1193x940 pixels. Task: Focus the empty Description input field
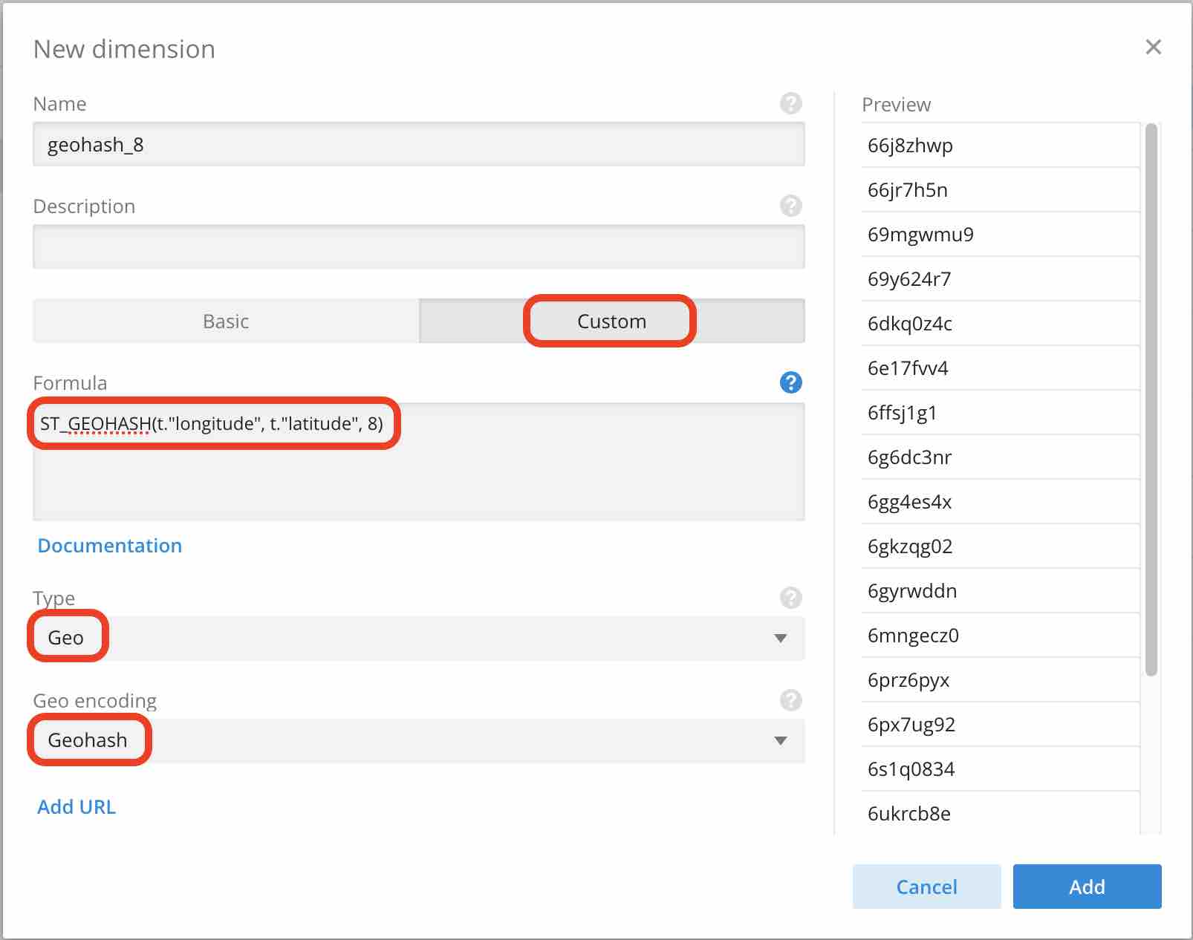[418, 247]
